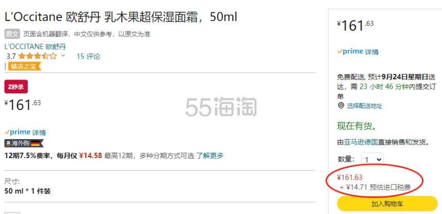Open 了解更多 installment info link

coord(210,155)
